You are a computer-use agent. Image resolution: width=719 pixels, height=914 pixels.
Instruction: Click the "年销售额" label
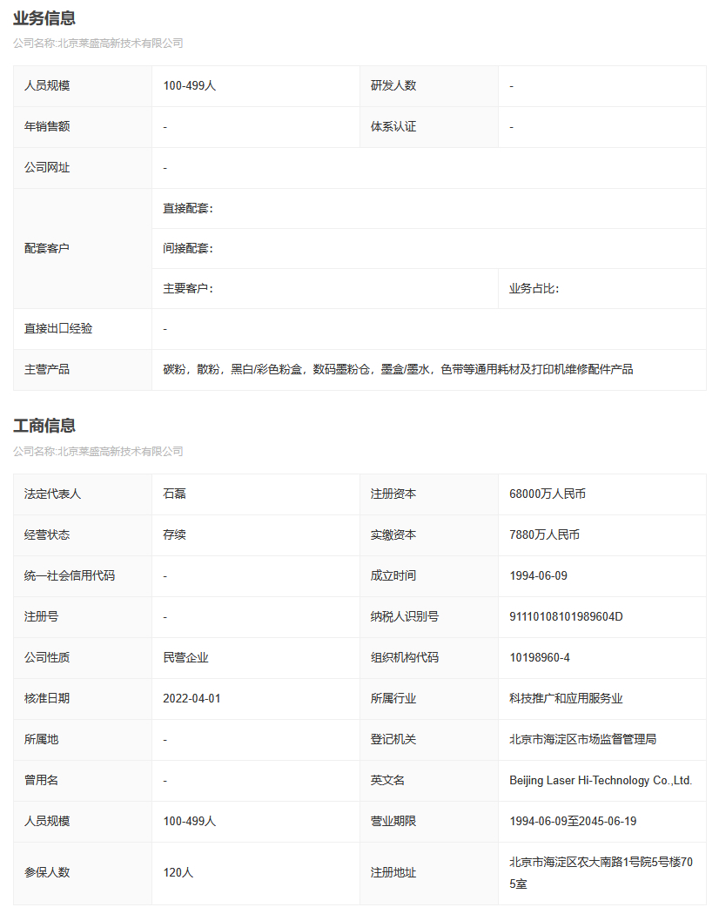[x=47, y=126]
